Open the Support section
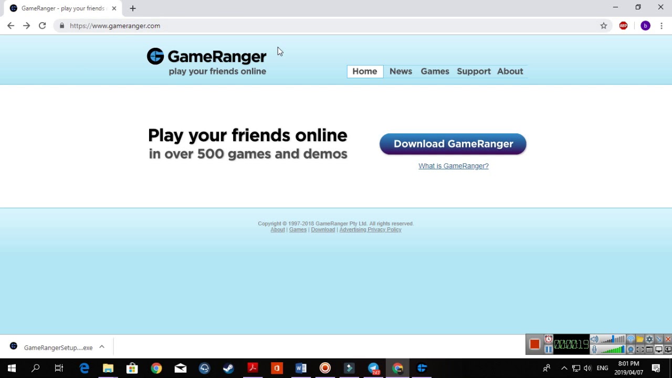The height and width of the screenshot is (378, 672). [474, 71]
